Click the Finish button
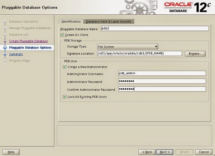The height and width of the screenshot is (156, 215). pyautogui.click(x=184, y=152)
